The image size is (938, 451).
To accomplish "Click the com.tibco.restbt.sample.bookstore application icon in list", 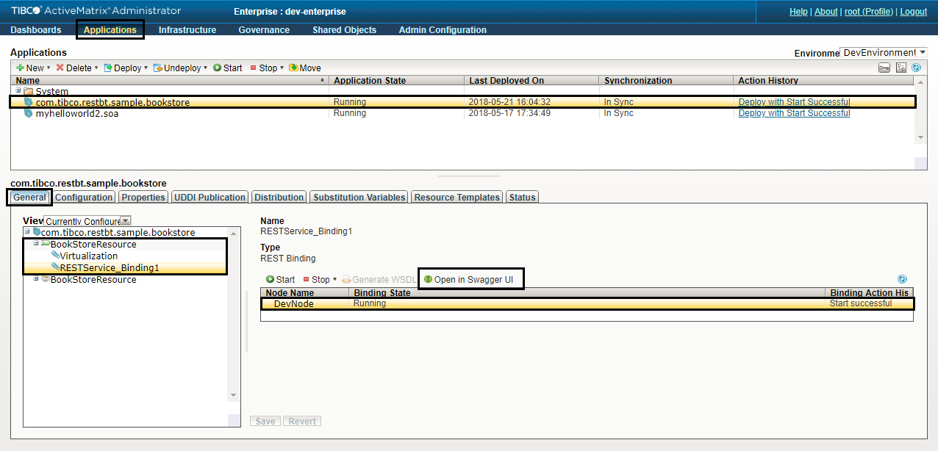I will (x=29, y=102).
